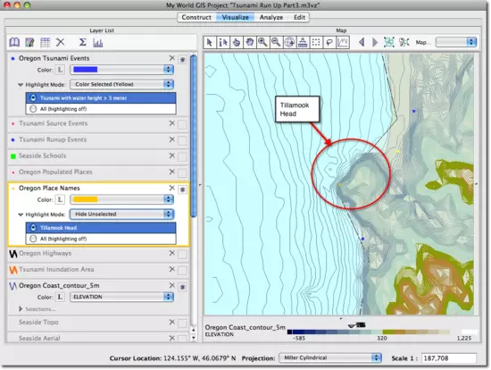Switch to the Analyze tab
The image size is (491, 370).
pyautogui.click(x=271, y=17)
